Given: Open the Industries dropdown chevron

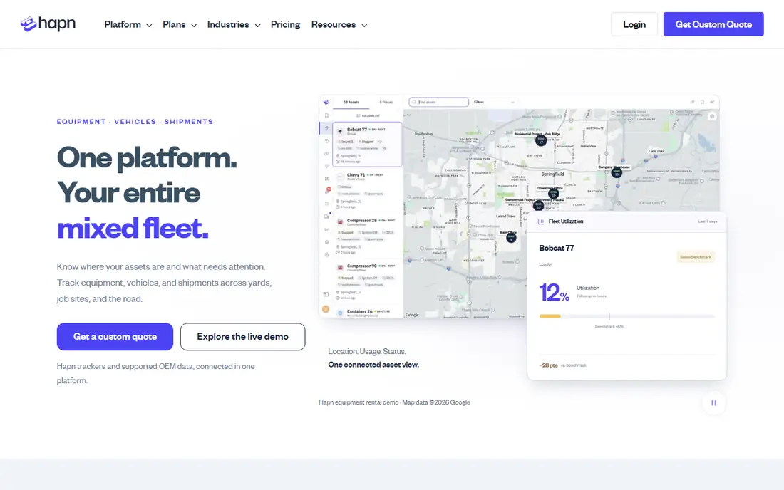Looking at the screenshot, I should point(257,25).
